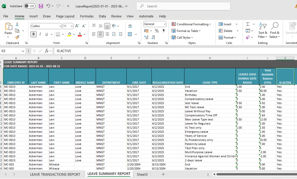Click the Find & Select button
297x179 pixels.
tap(274, 30)
